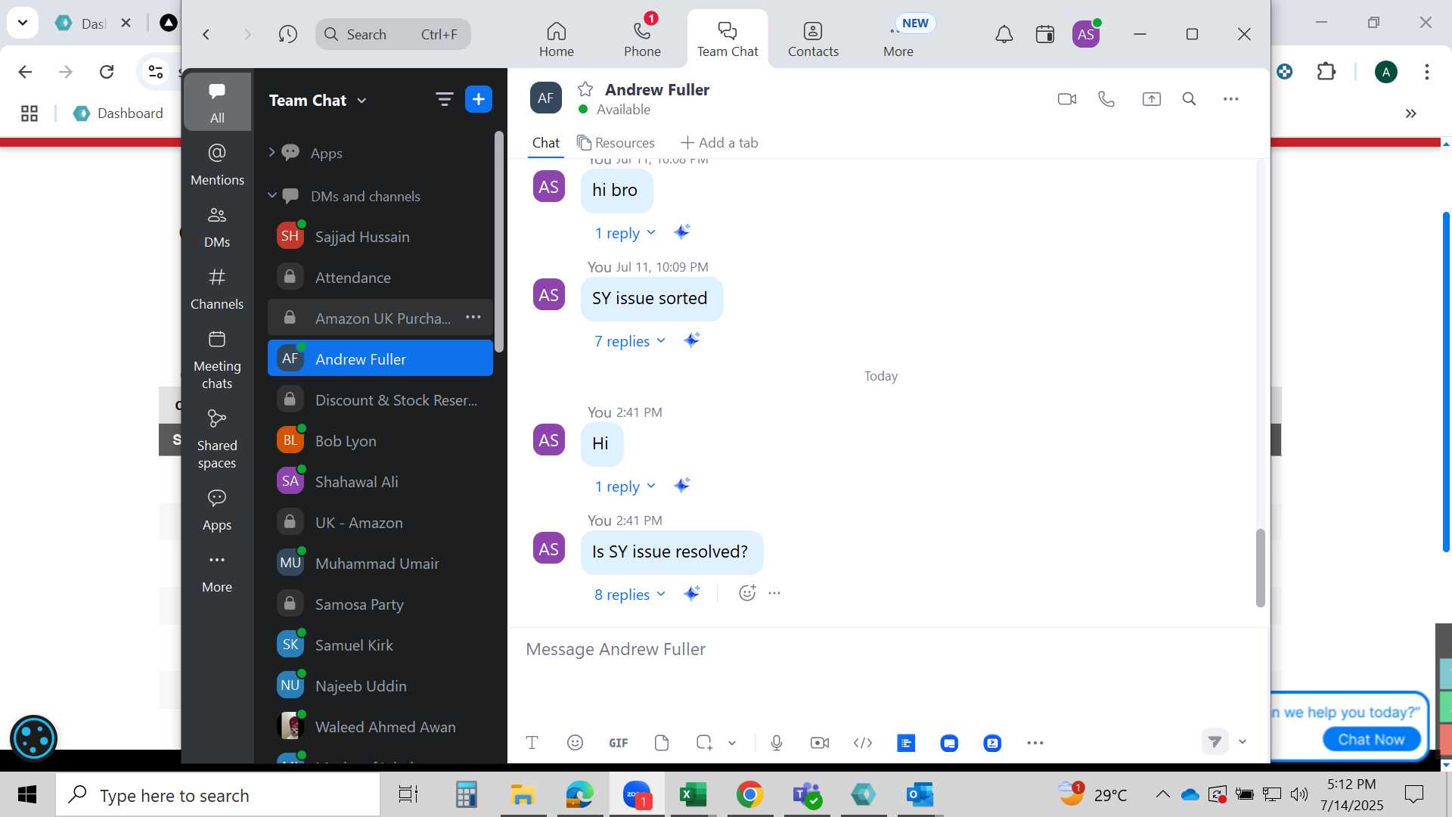Start a video meeting with Andrew Fuller
The image size is (1452, 817).
click(x=1067, y=99)
